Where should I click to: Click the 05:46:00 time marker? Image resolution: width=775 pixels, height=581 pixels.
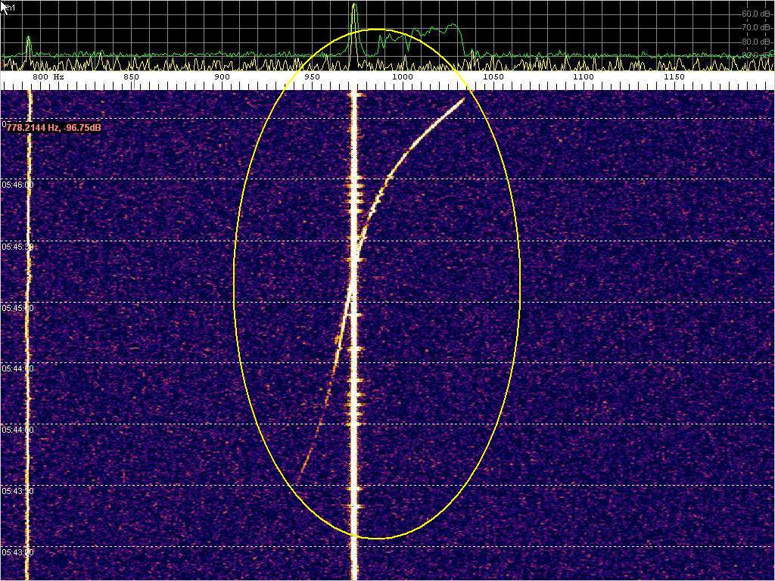[18, 185]
